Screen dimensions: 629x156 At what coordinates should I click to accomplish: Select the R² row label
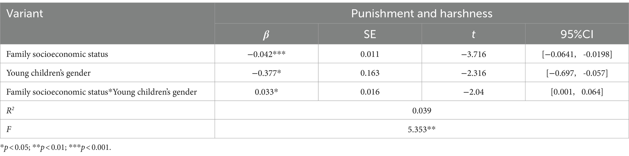pyautogui.click(x=11, y=110)
